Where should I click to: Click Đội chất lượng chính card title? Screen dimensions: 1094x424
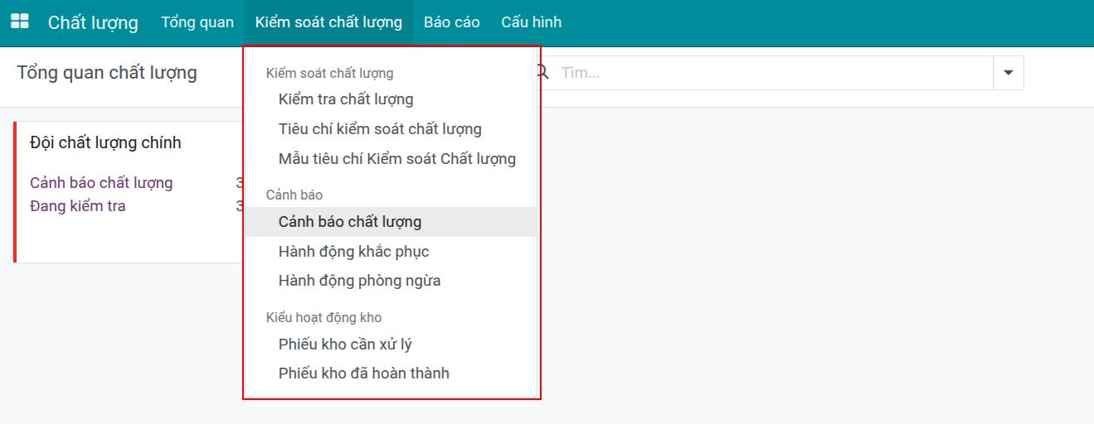point(105,142)
